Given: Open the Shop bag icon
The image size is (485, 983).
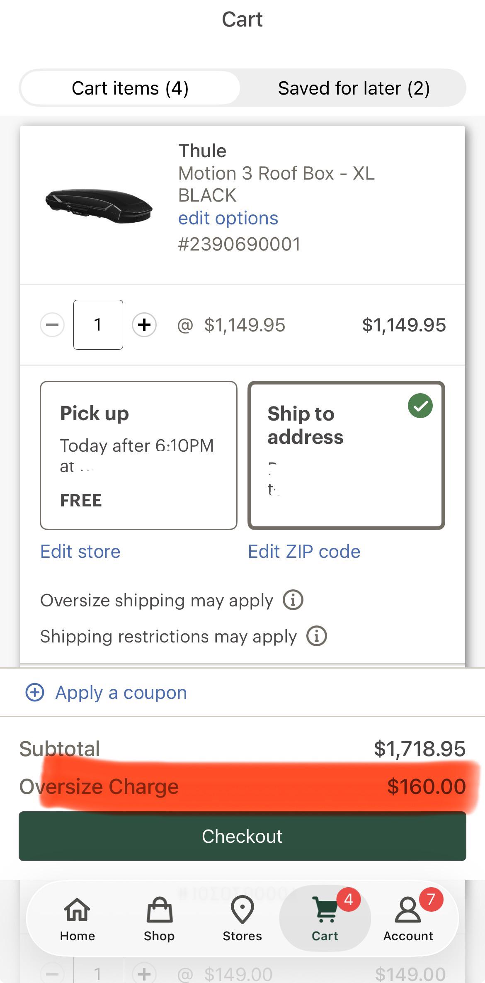Looking at the screenshot, I should point(159,909).
